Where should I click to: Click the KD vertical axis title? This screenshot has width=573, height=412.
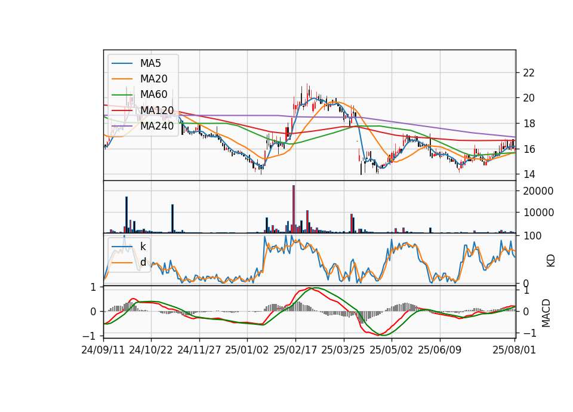click(x=551, y=260)
